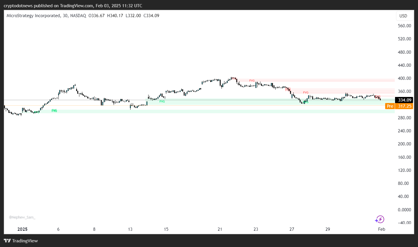Click the Feb label on the date axis
Image resolution: width=418 pixels, height=247 pixels.
381,229
